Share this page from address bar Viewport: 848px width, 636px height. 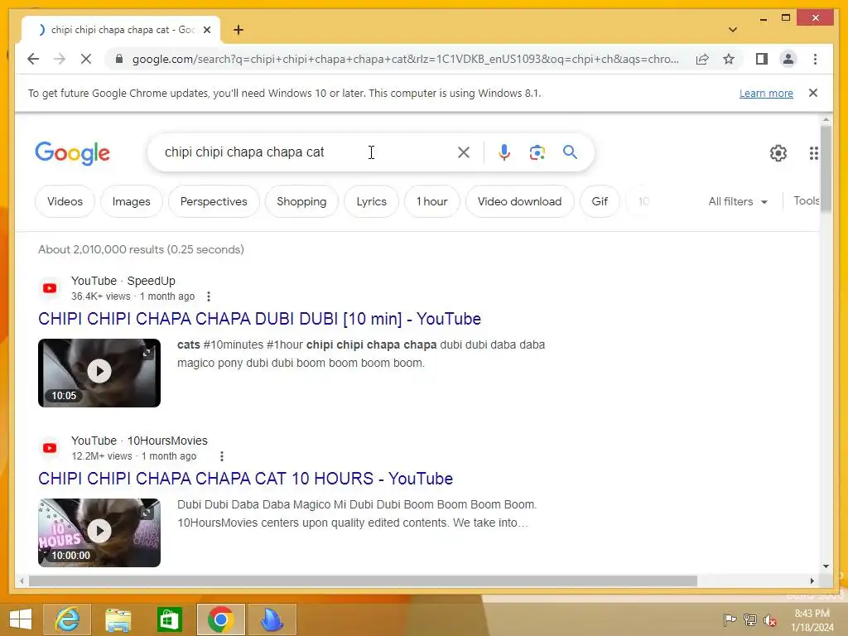point(702,59)
